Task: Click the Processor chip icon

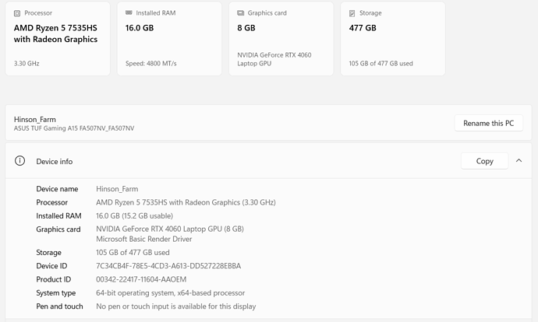Action: pos(17,13)
